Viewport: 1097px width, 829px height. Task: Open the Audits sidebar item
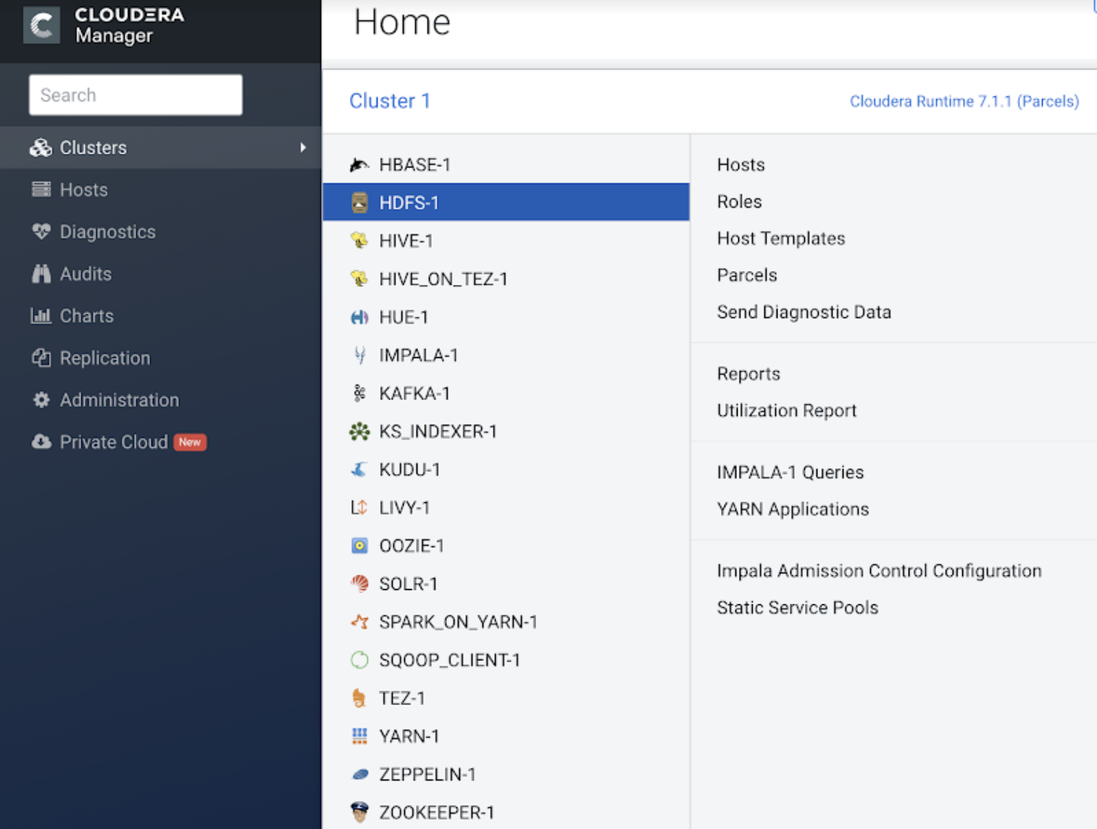tap(85, 274)
